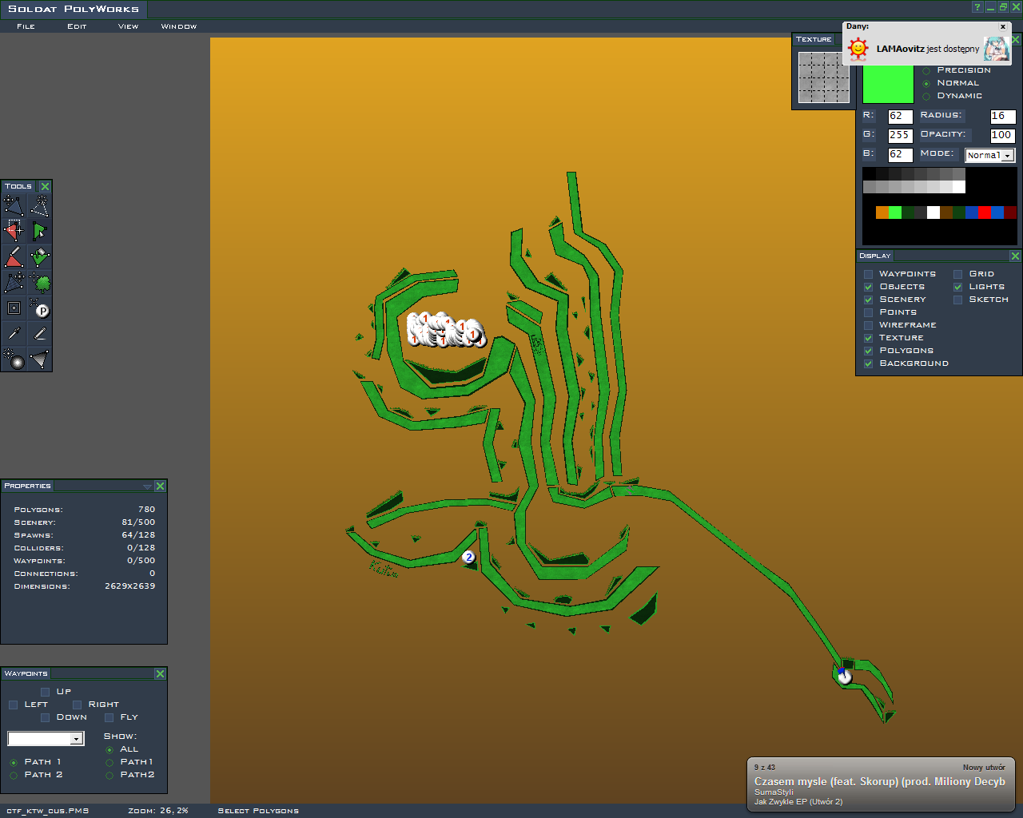Disable the Scenery display checkbox

(868, 300)
